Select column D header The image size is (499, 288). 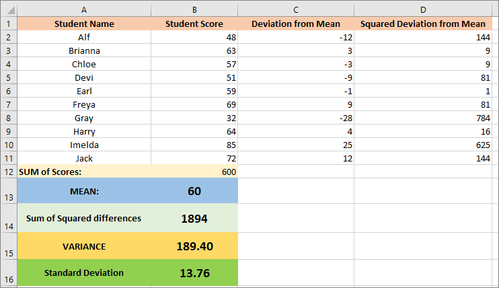(x=422, y=10)
